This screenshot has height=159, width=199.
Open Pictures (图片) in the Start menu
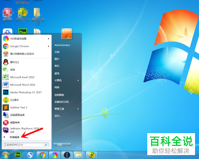tap(57, 59)
